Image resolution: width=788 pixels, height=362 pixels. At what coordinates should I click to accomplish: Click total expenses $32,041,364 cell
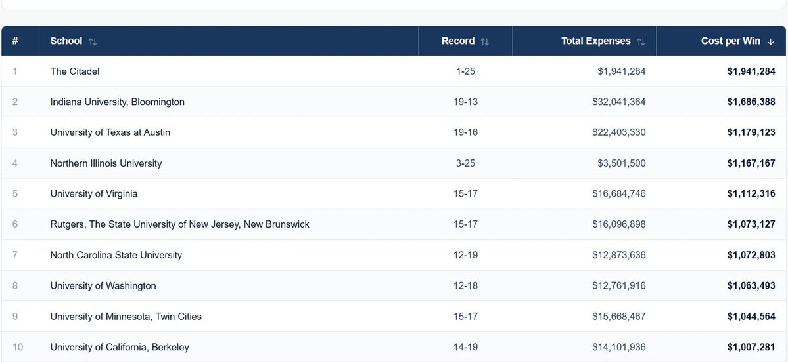pyautogui.click(x=618, y=102)
